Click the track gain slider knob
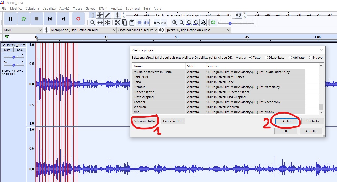 pyautogui.click(x=14, y=57)
